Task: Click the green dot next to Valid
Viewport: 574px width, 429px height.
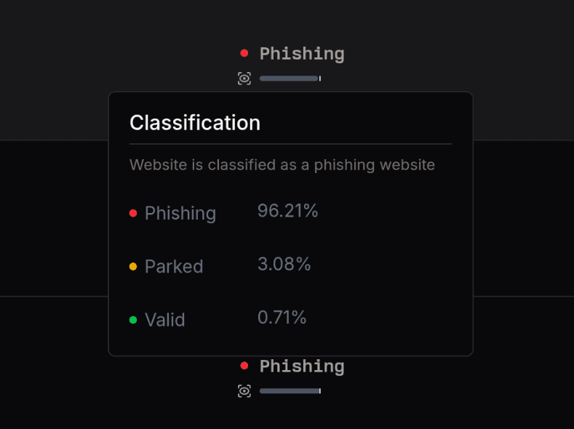Action: [x=133, y=320]
